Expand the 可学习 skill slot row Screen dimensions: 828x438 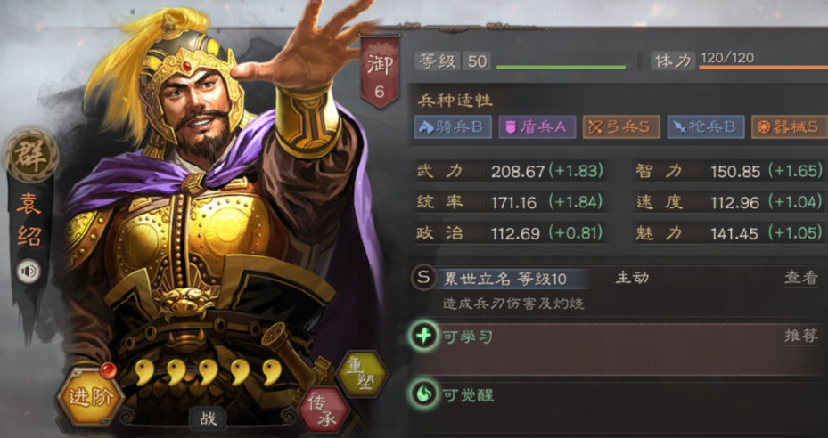(x=618, y=349)
